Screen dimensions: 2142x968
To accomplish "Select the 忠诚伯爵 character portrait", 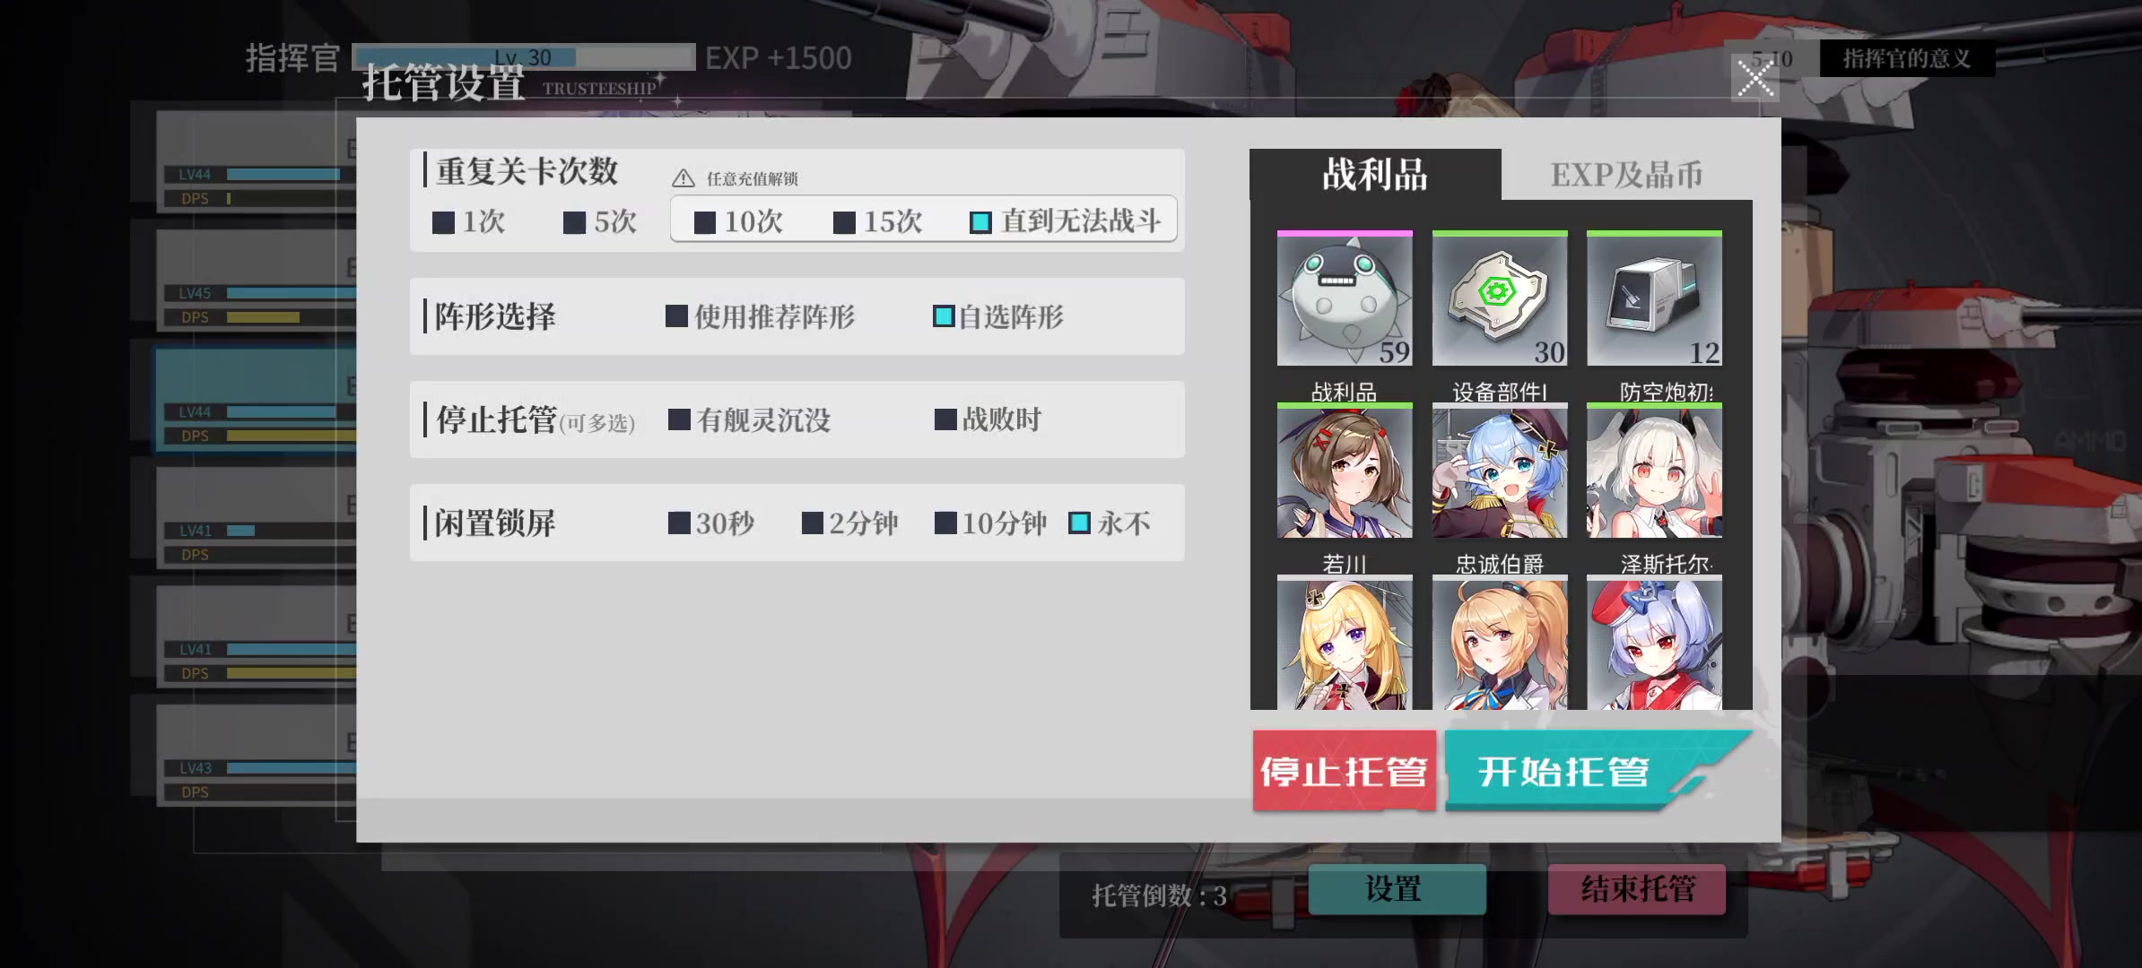I will [x=1500, y=471].
